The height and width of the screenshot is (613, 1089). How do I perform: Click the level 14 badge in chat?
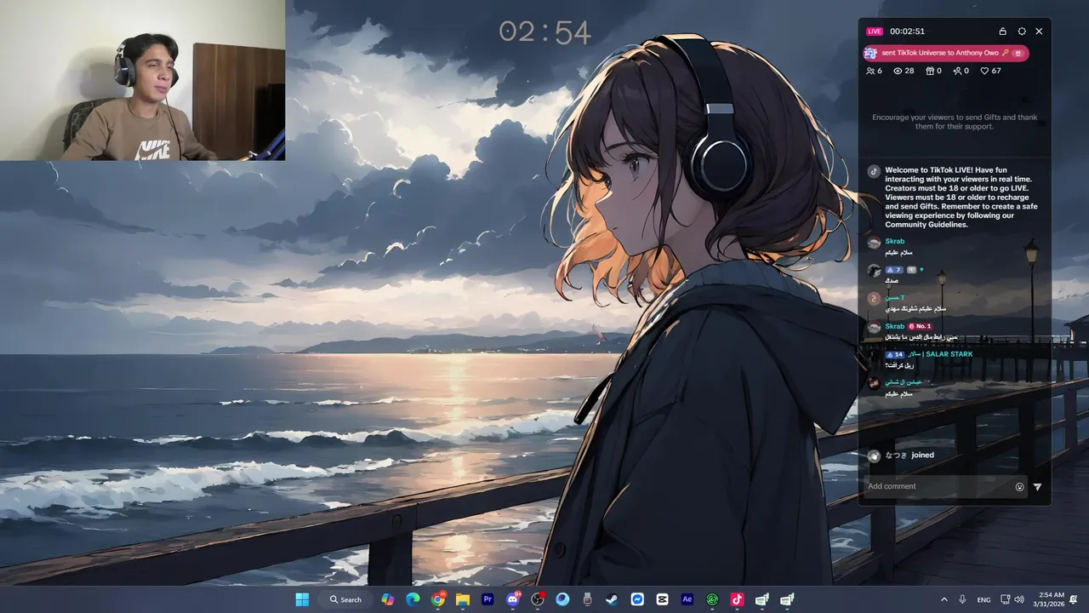pyautogui.click(x=893, y=354)
